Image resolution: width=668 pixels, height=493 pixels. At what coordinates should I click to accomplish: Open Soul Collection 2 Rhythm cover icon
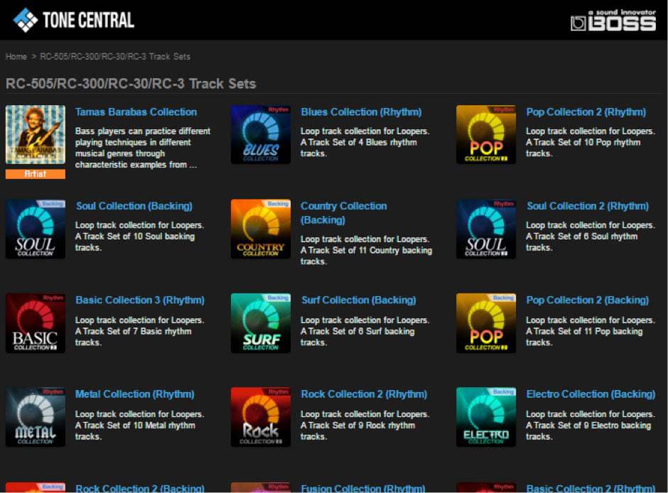486,229
